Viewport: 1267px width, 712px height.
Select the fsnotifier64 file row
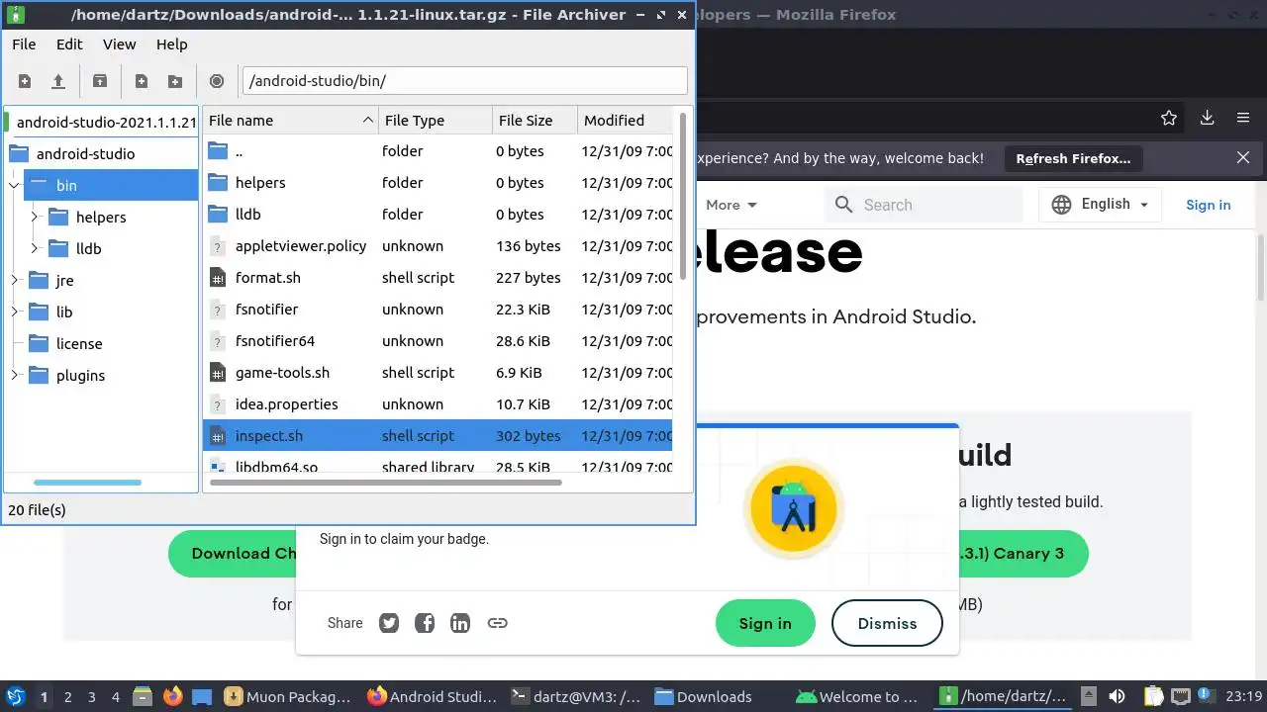point(438,341)
